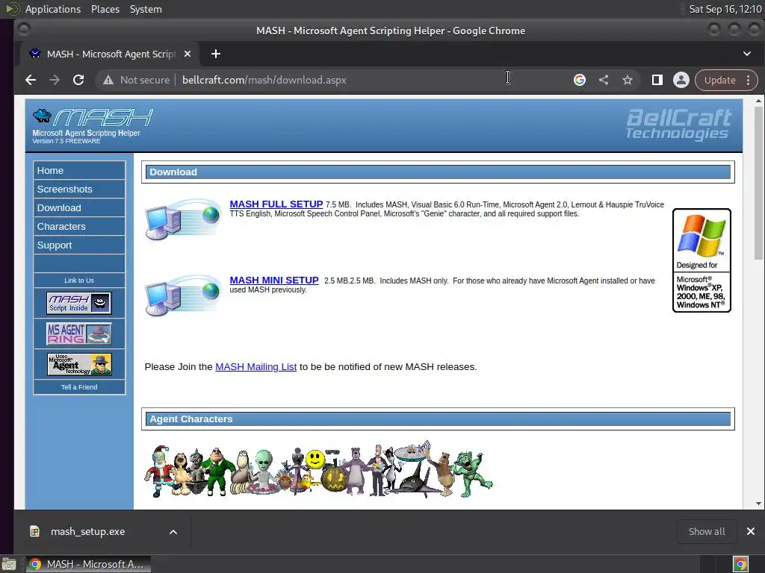Click the Update button in Chrome toolbar
Screen dimensions: 765x573
click(x=719, y=80)
